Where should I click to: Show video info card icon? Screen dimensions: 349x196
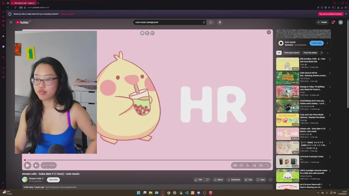[269, 32]
